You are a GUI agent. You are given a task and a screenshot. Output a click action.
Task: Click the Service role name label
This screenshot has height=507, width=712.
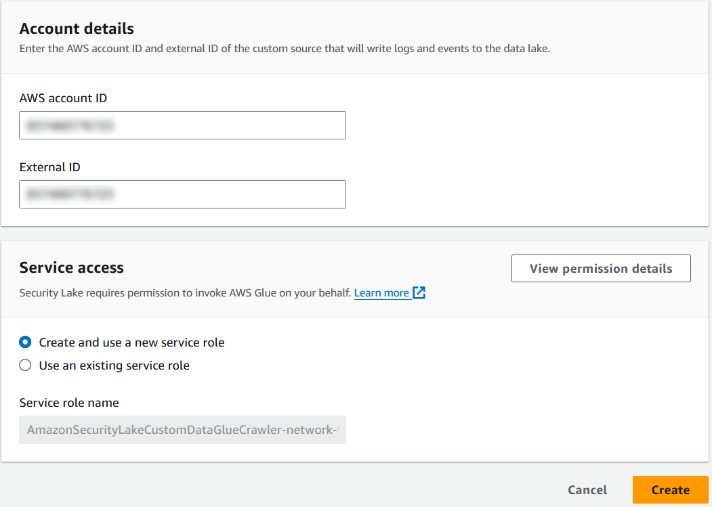coord(69,403)
